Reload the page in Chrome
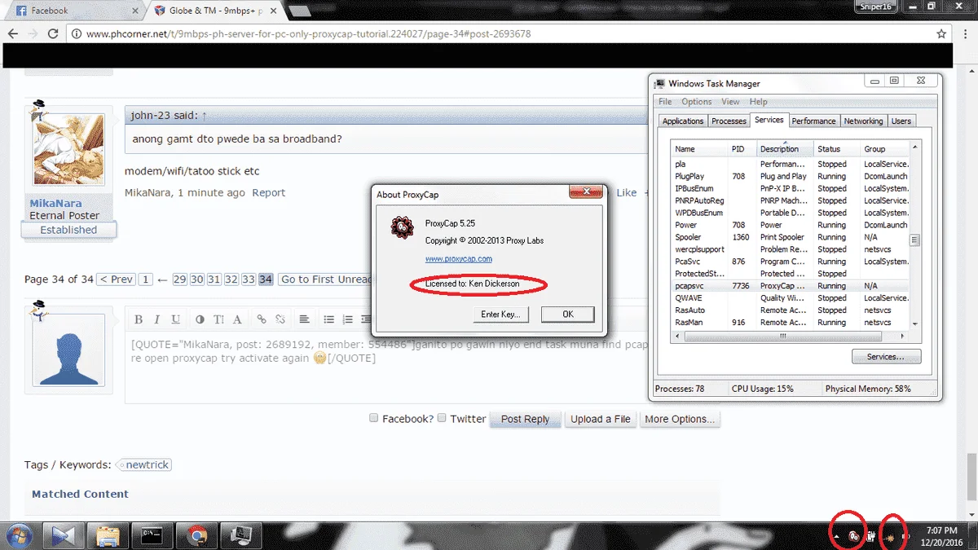The image size is (978, 550). click(x=53, y=34)
